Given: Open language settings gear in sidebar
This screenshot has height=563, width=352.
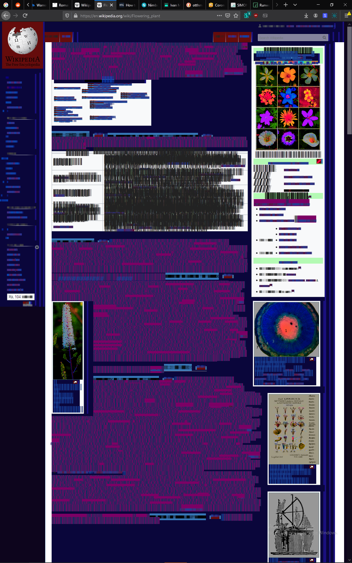Looking at the screenshot, I should [37, 247].
